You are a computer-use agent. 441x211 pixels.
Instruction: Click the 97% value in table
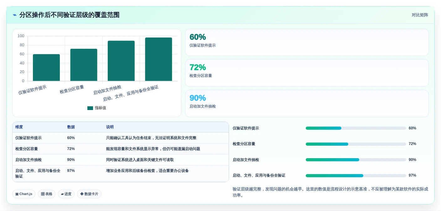click(71, 171)
